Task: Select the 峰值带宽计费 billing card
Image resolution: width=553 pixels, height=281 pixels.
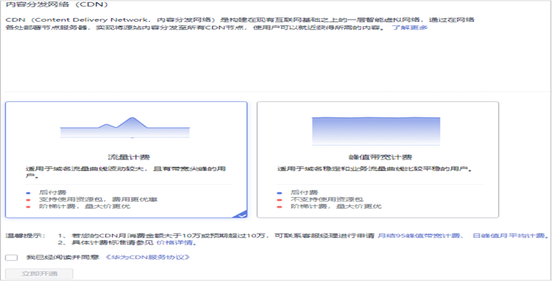Action: (378, 159)
